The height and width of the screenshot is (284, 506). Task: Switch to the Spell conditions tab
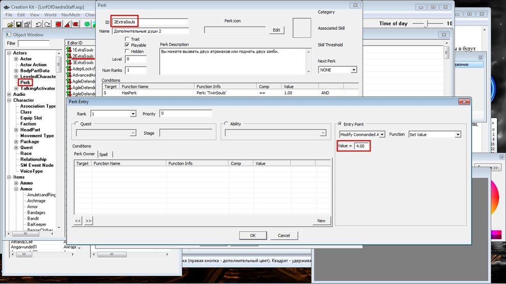[x=104, y=154]
